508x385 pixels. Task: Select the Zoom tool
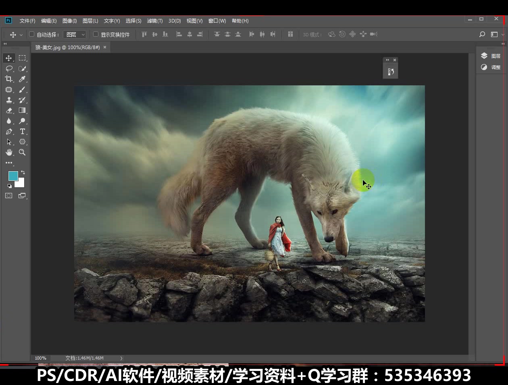[22, 152]
